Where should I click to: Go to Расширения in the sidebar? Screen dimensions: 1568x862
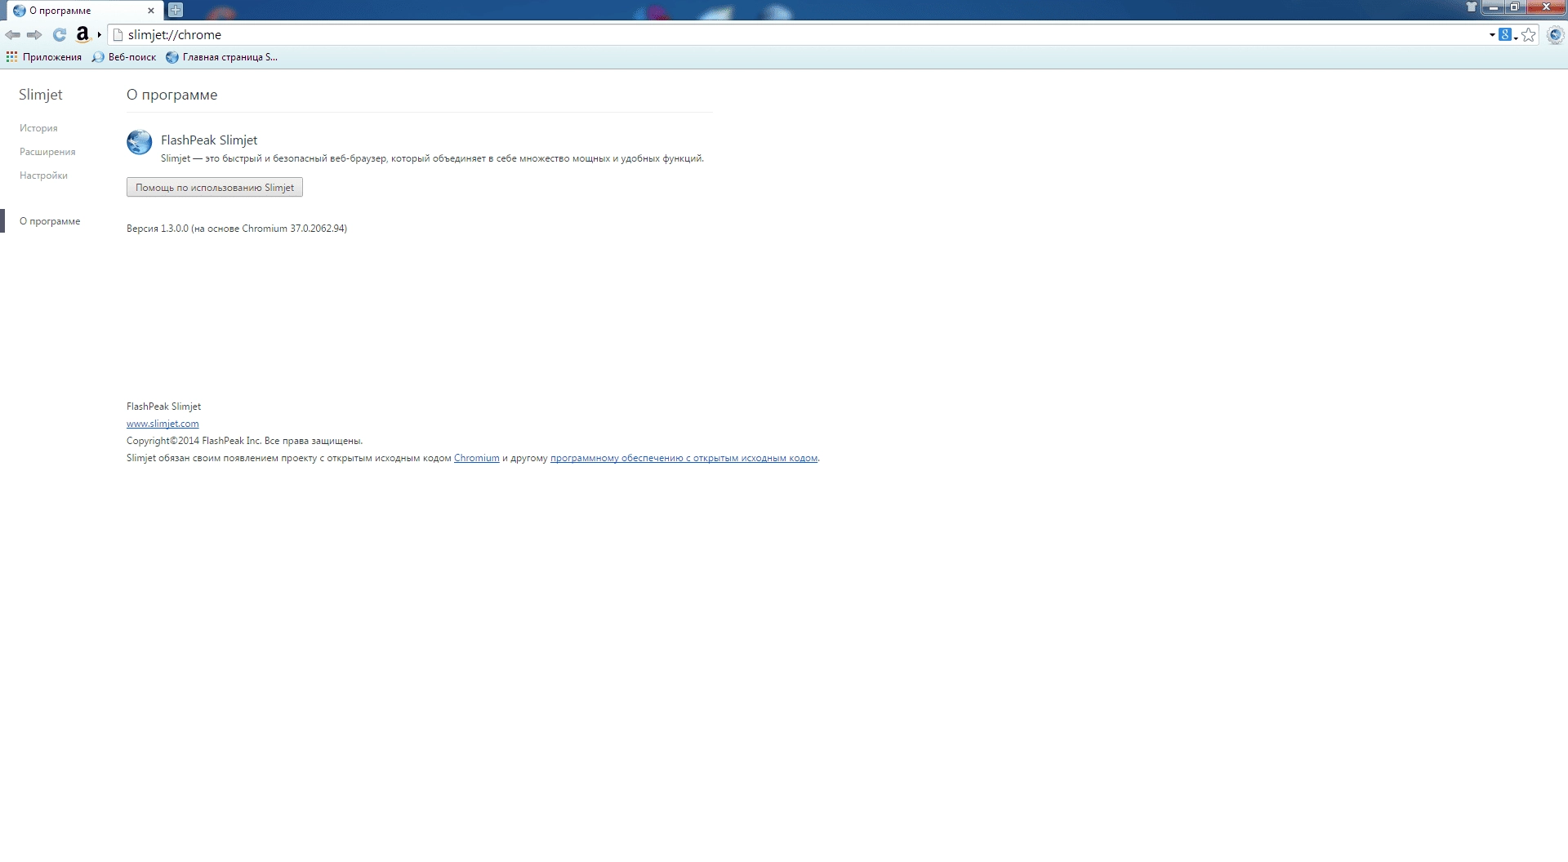(x=47, y=152)
